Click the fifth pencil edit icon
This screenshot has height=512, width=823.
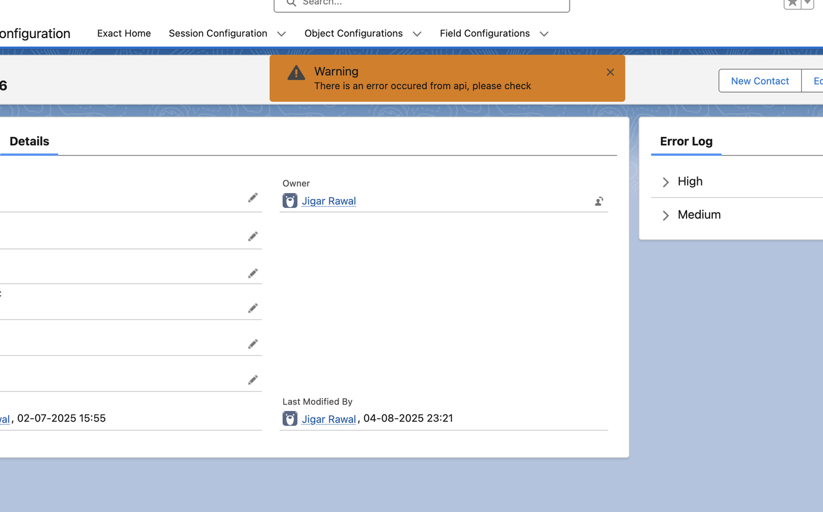click(x=253, y=344)
